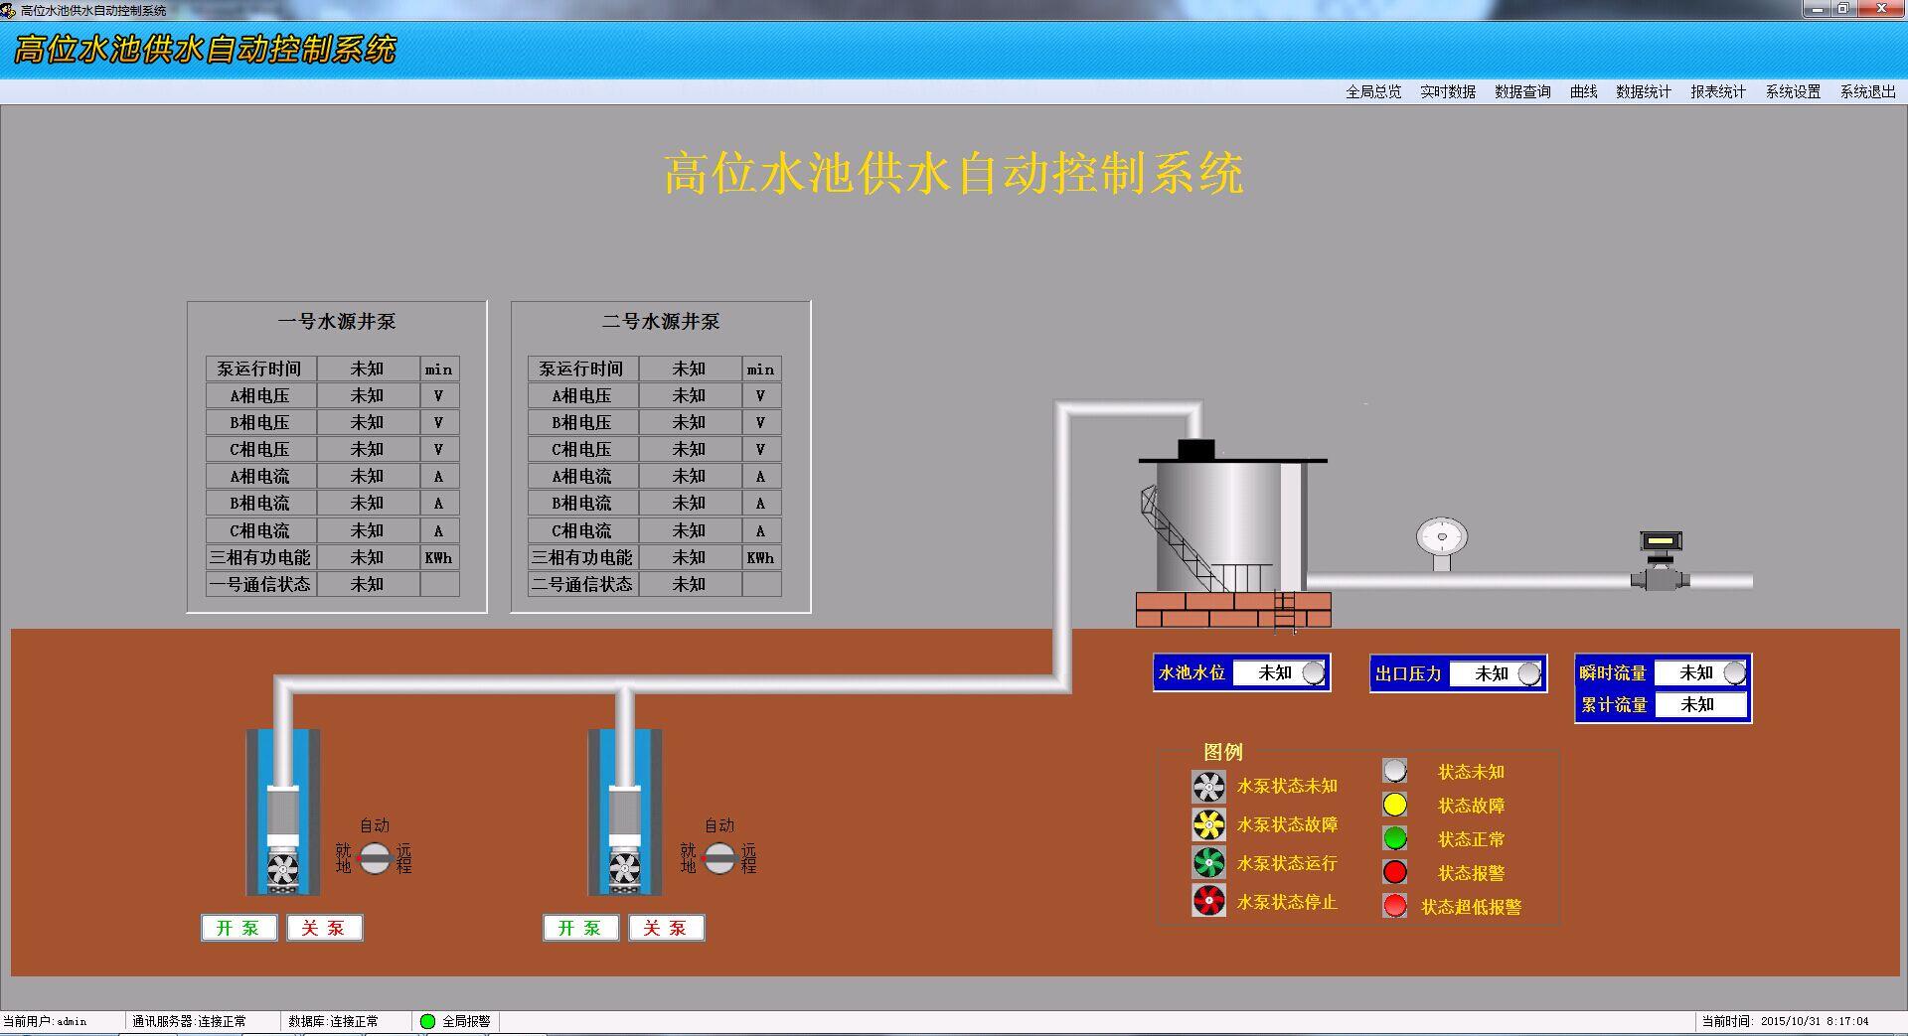Open the 系统设置 menu
Screen dimensions: 1908x1036
(x=1793, y=91)
